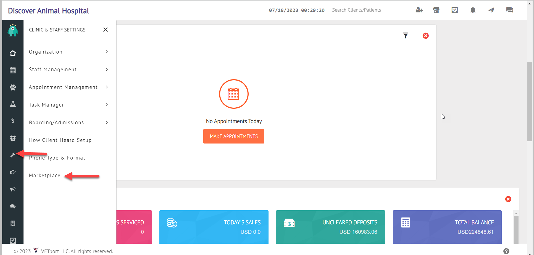Open help question mark icon in footer
534x255 pixels.
506,251
